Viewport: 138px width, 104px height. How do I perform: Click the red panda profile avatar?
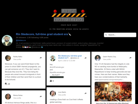[7, 40]
